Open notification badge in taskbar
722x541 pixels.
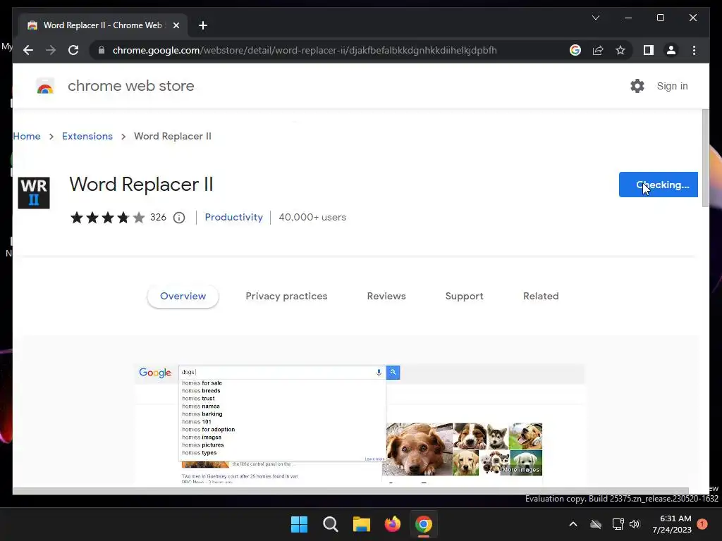click(x=702, y=524)
